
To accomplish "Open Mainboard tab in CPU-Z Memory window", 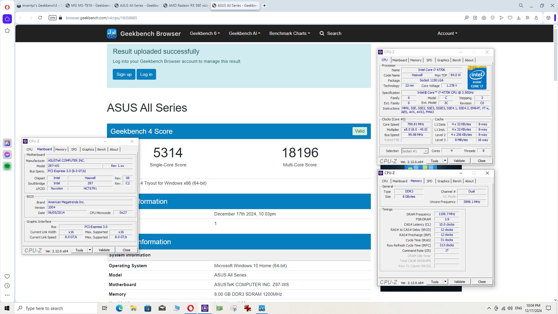I will pos(400,181).
